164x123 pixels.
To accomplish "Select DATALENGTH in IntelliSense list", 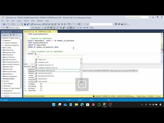I will pyautogui.click(x=42, y=79).
